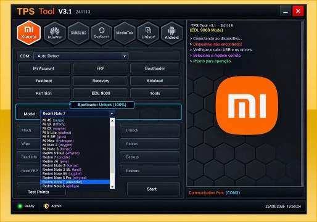Click the Read Info button
This screenshot has width=317, height=222.
point(28,157)
